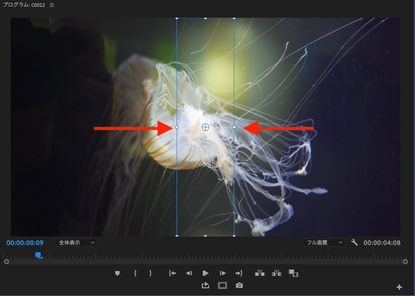Image resolution: width=415 pixels, height=296 pixels.
Task: Capture a frame with the camera icon
Action: [239, 285]
